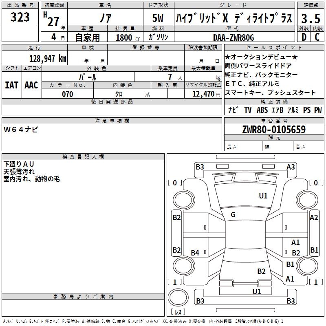Viewport: 326px width, 326px height.
Task: Click the inspector note 天張薄汚れ
Action: click(x=19, y=172)
